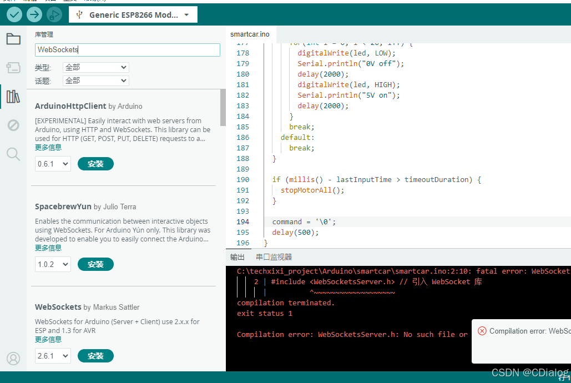Viewport: 571px width, 383px height.
Task: Install the ArduinoHttpClient library
Action: pos(95,164)
